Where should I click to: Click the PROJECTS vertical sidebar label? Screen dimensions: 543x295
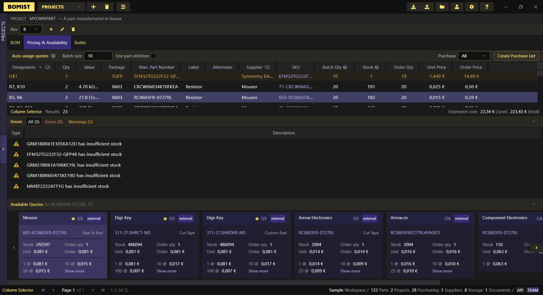[x=3, y=31]
